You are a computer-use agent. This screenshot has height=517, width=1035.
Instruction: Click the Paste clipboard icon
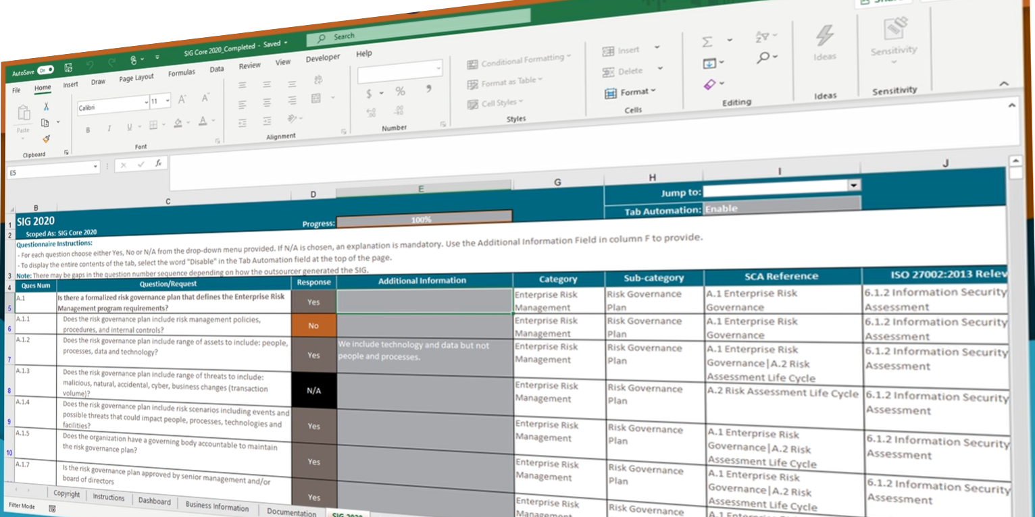24,113
